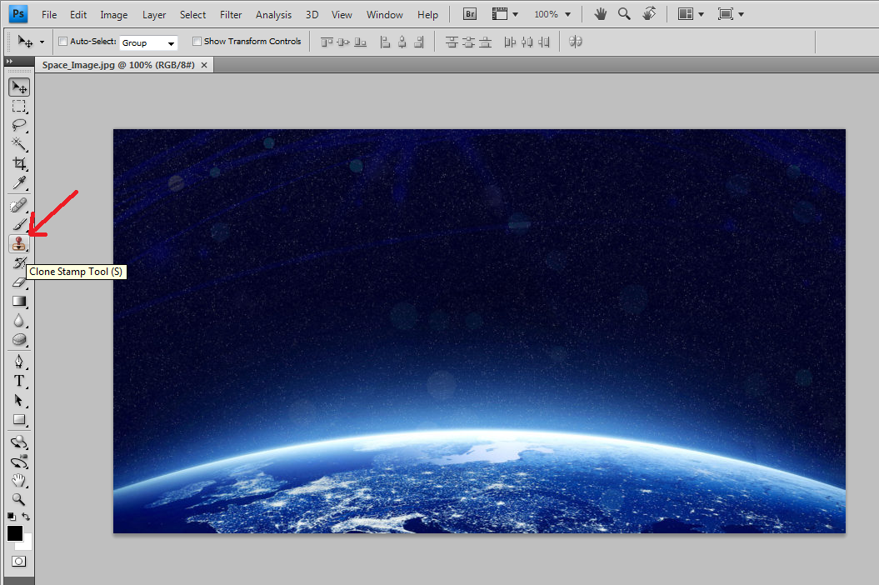Switch to the Space_Image.jpg document tab

(x=118, y=65)
